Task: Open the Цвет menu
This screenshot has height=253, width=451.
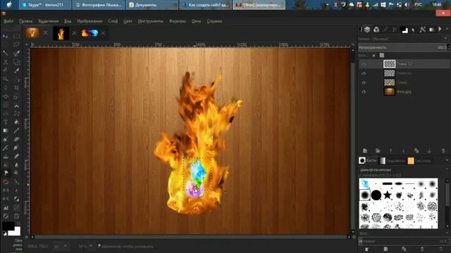Action: pyautogui.click(x=128, y=21)
